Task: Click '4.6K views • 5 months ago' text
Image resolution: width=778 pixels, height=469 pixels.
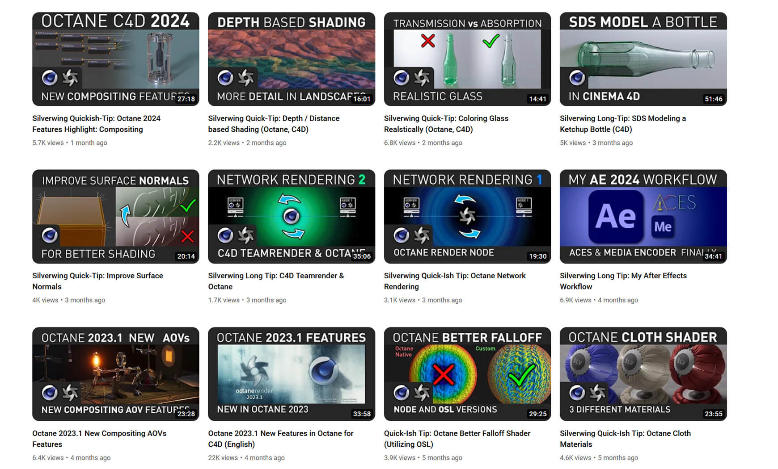Action: click(x=599, y=458)
